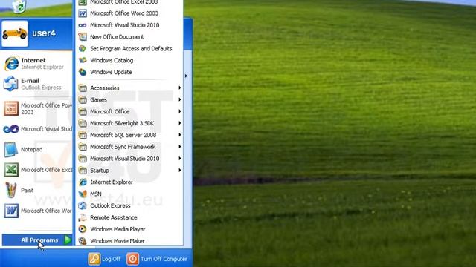Viewport: 476px width, 267px height.
Task: Click the Turn Off Computer power icon
Action: tap(132, 259)
